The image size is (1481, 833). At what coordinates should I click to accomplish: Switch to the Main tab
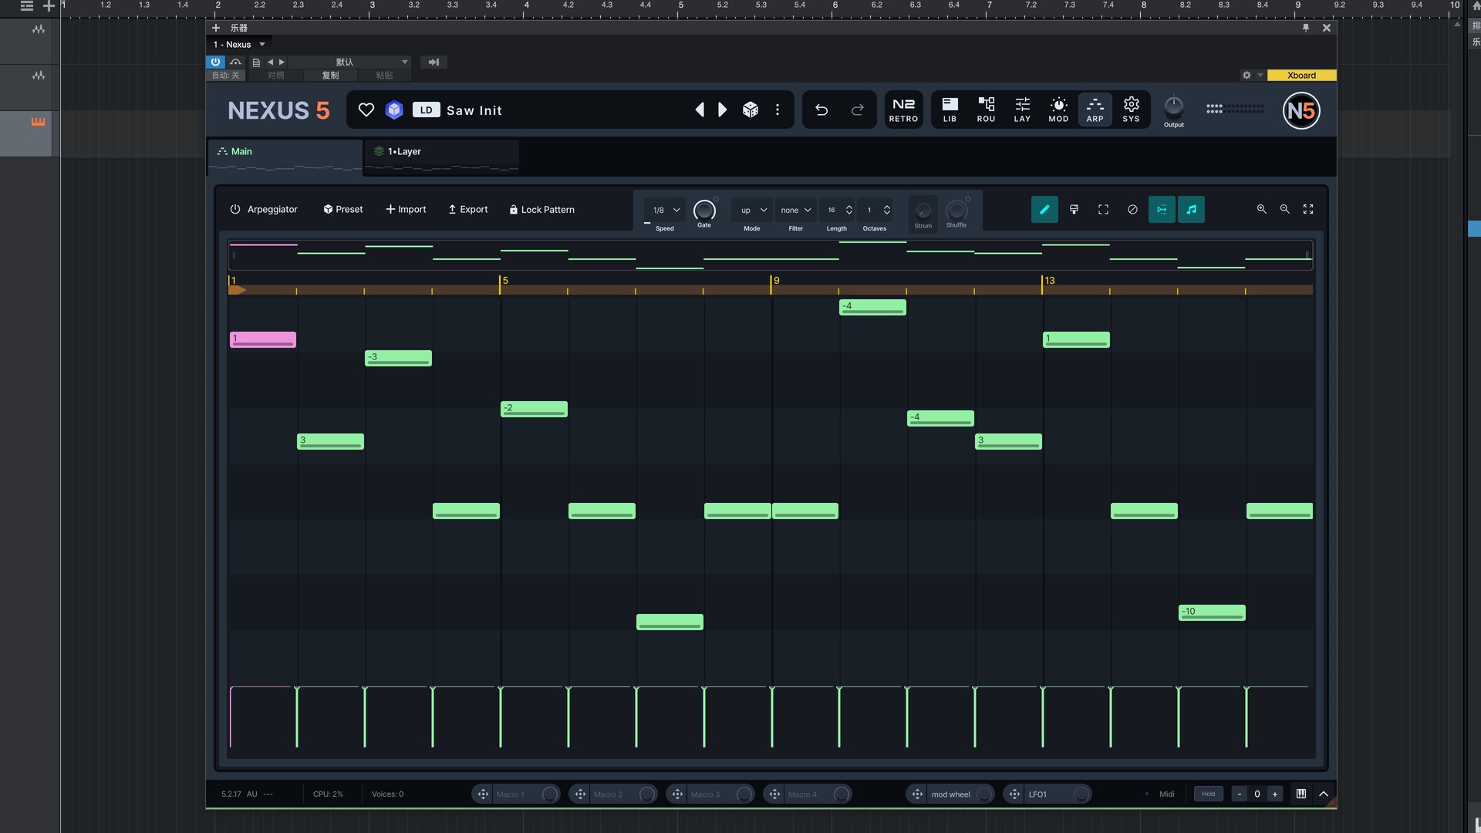pyautogui.click(x=285, y=157)
